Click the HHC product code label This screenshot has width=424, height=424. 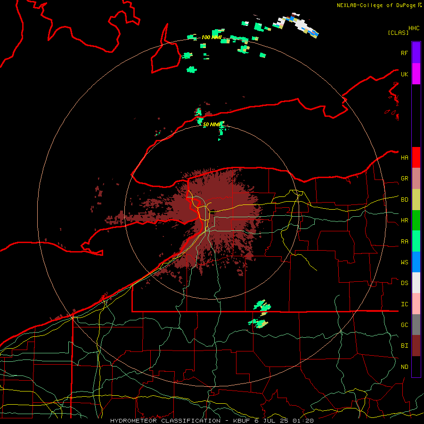tap(414, 28)
